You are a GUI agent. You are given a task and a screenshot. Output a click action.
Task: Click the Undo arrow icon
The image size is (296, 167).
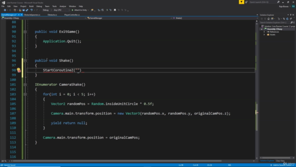click(31, 10)
